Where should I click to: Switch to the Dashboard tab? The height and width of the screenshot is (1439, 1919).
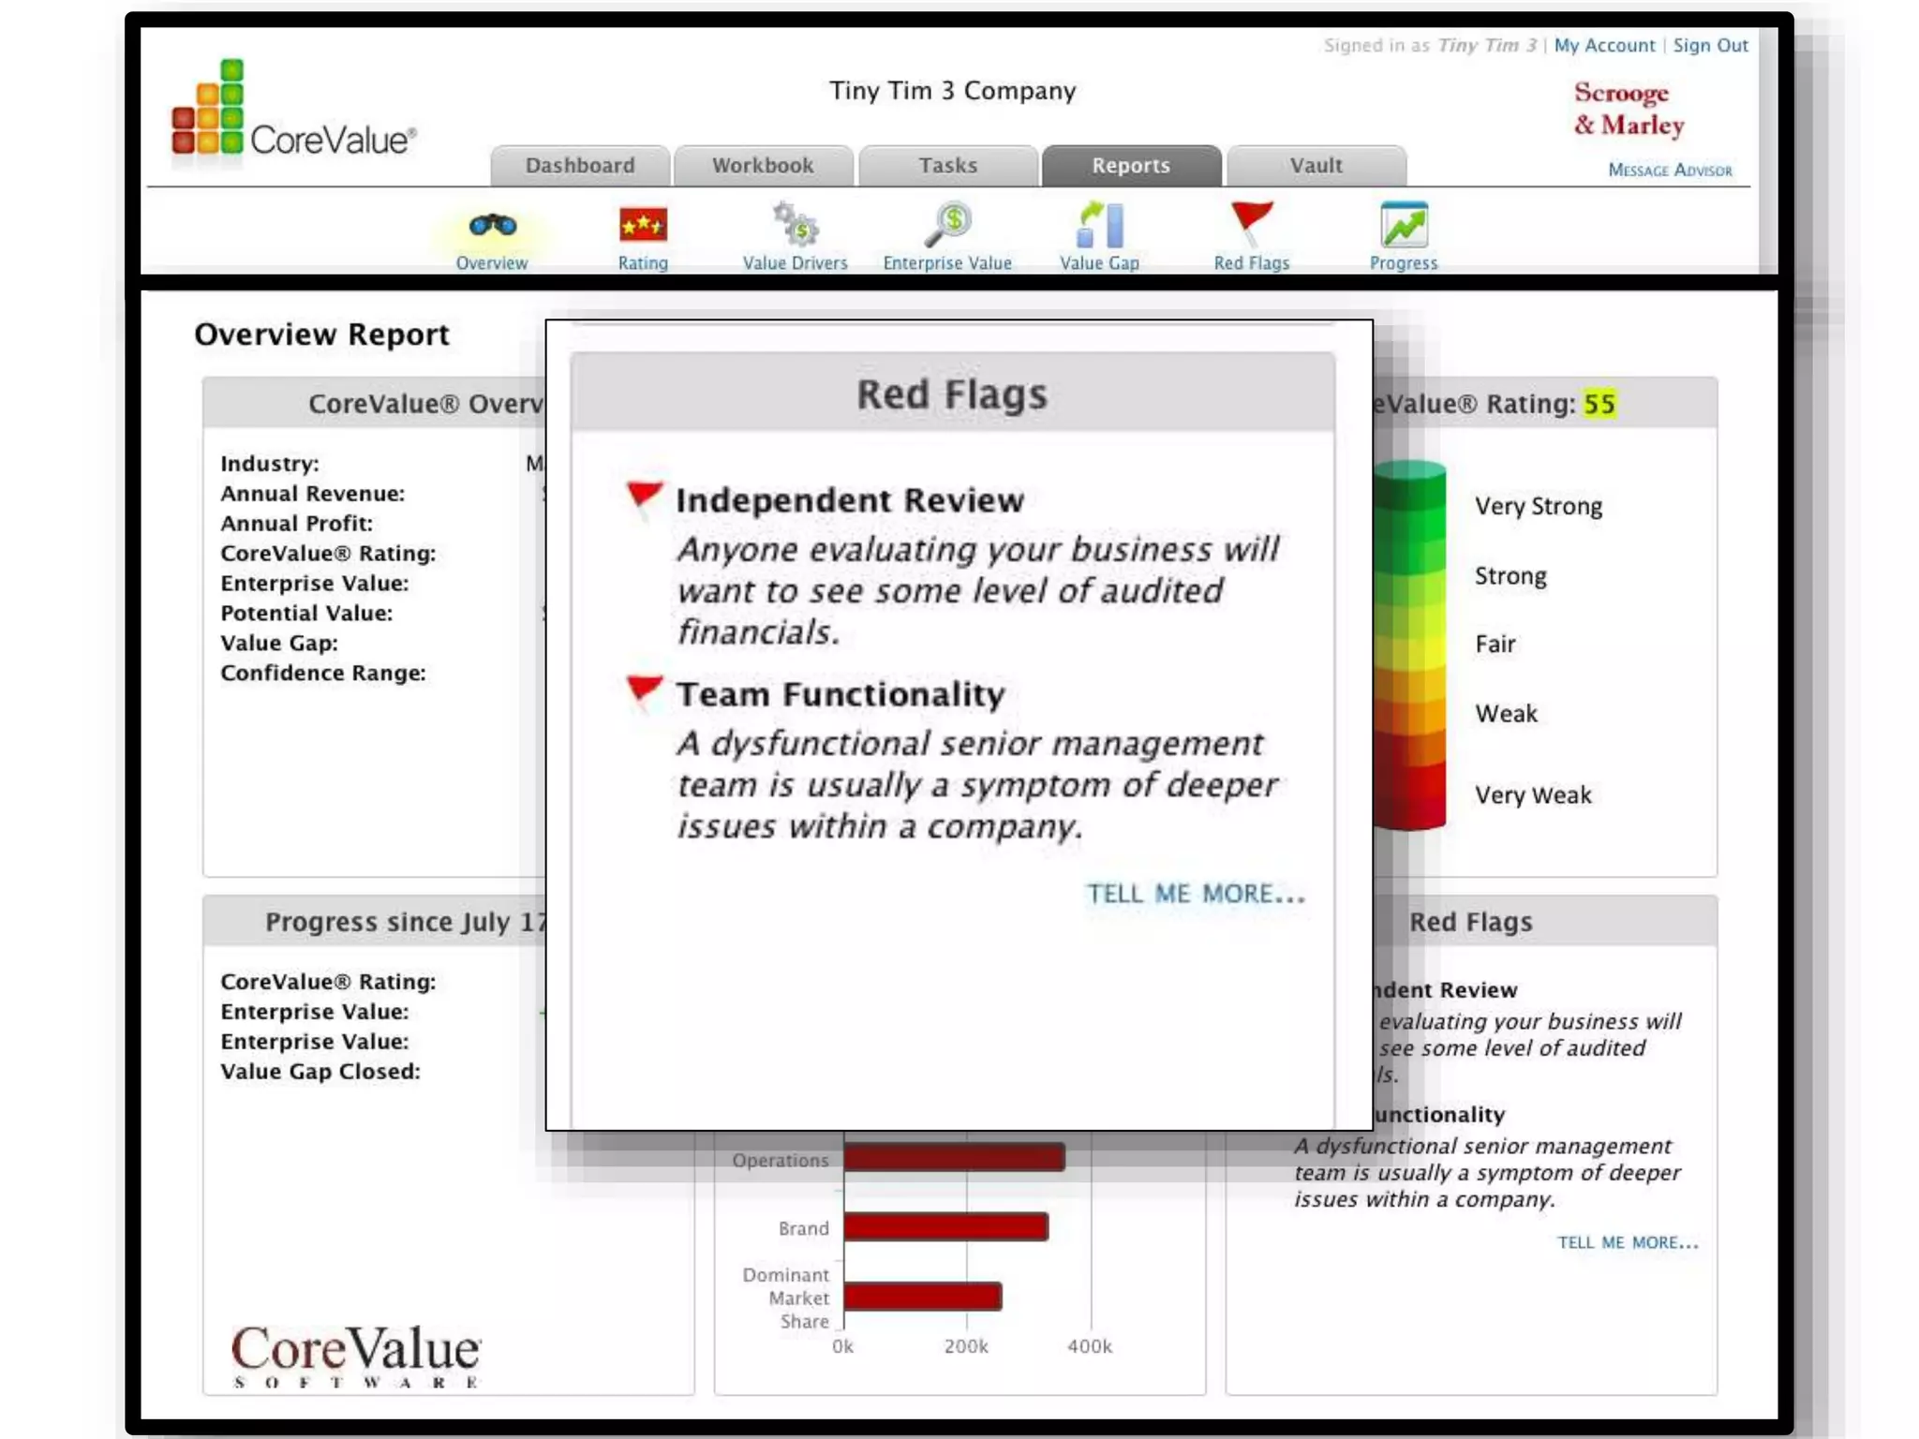pyautogui.click(x=580, y=166)
